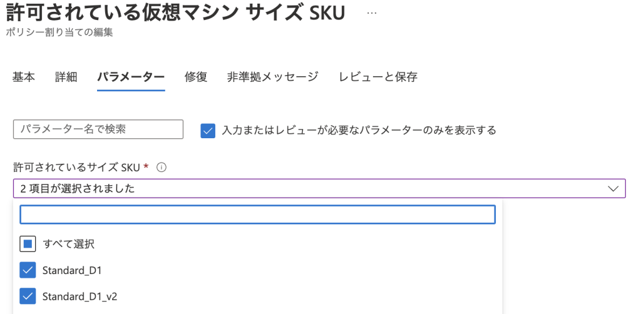Click the info icon beside 許可されているサイズ SKU
Screen dimensions: 641x314
(162, 168)
